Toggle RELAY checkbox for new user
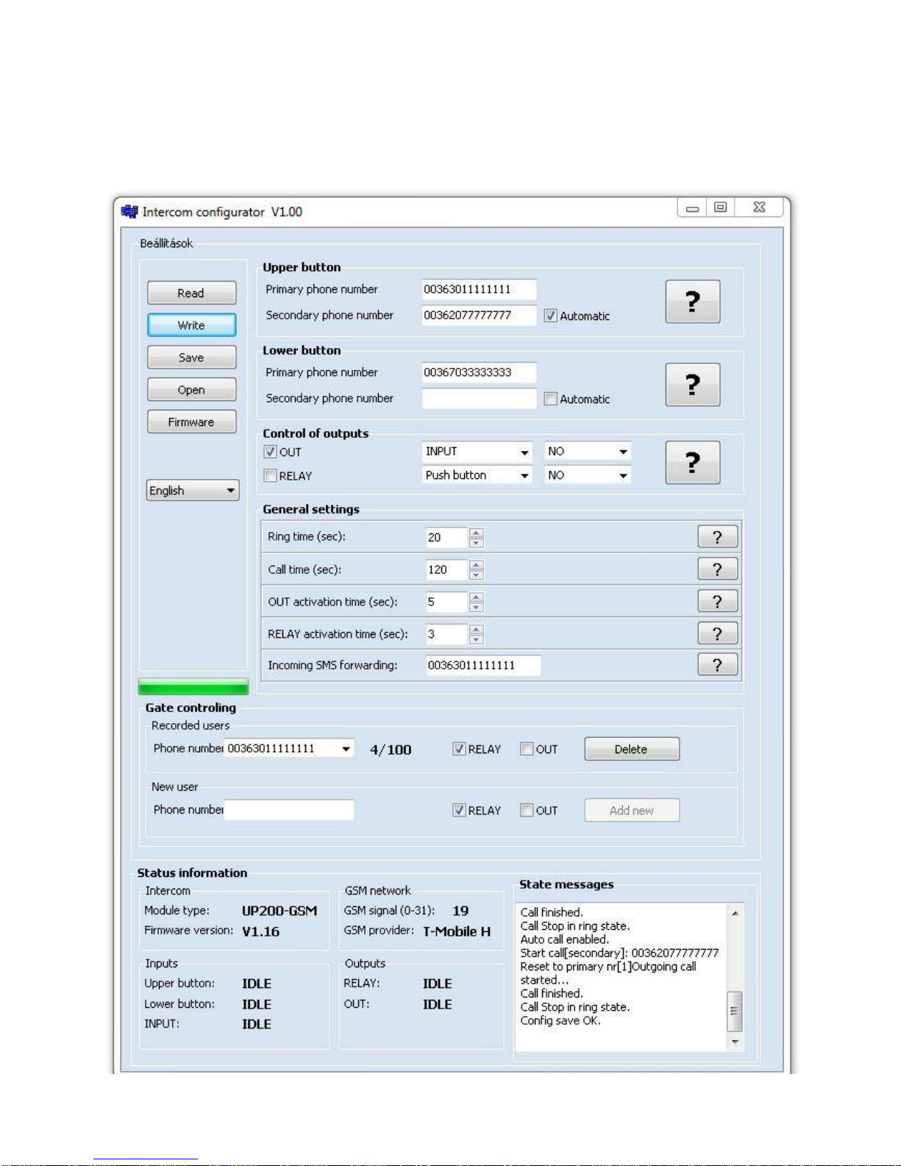 [459, 810]
